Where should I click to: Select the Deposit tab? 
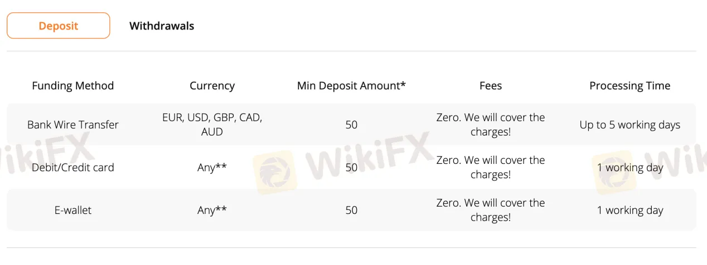pyautogui.click(x=59, y=26)
